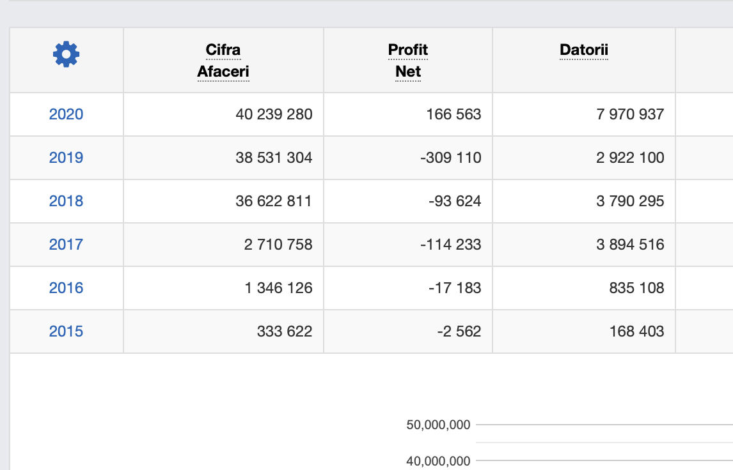Screen dimensions: 733x470
Task: Click 2017 debts value 3 894 516
Action: tap(630, 245)
